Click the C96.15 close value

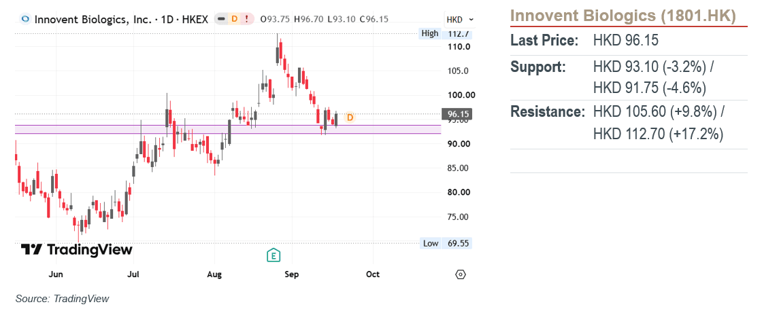pyautogui.click(x=374, y=20)
